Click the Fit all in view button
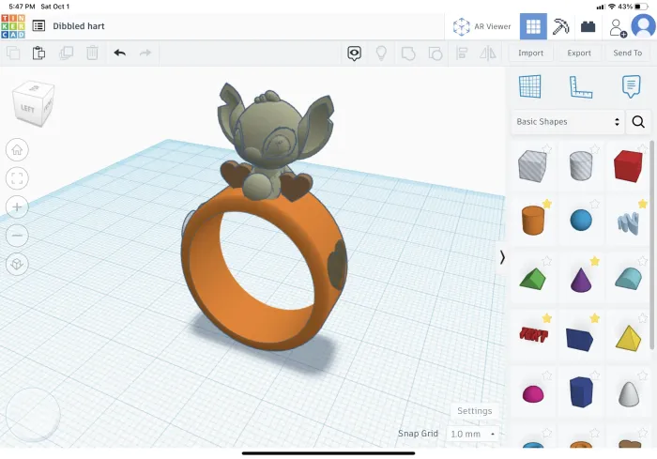Viewport: 657px width, 459px height. (x=17, y=178)
